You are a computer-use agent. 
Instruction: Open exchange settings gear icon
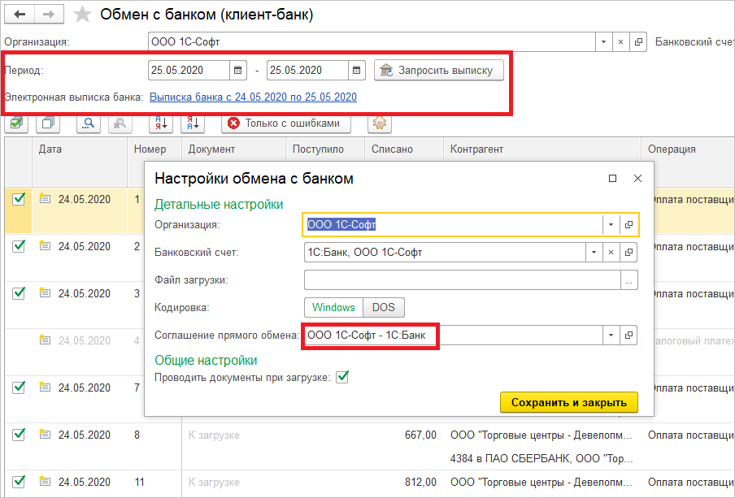(380, 123)
